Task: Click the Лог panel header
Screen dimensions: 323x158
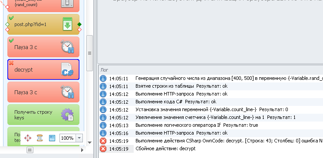Action: (211, 70)
